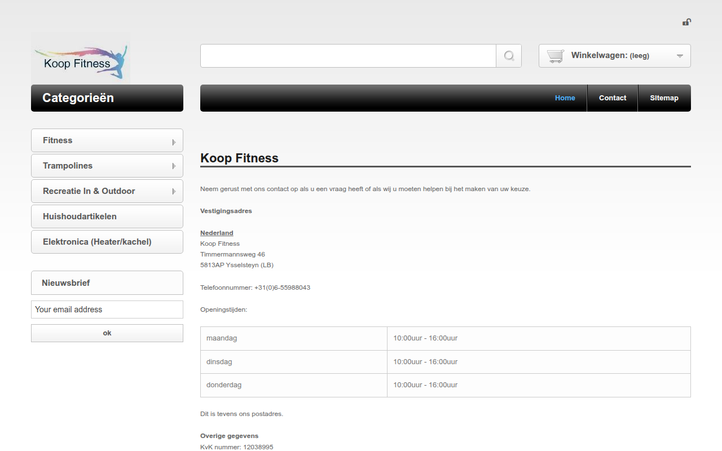Focus the newsletter email address field
722x451 pixels.
[107, 309]
